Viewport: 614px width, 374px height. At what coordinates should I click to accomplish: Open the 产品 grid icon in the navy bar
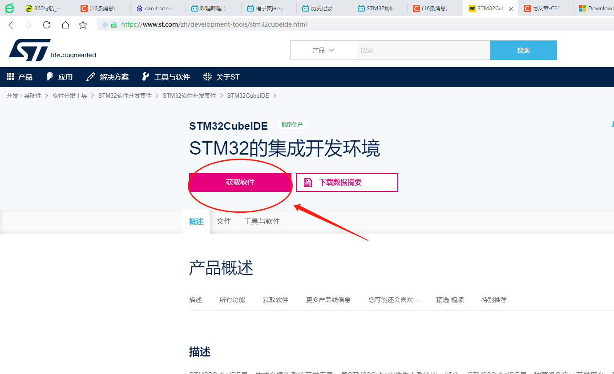10,77
